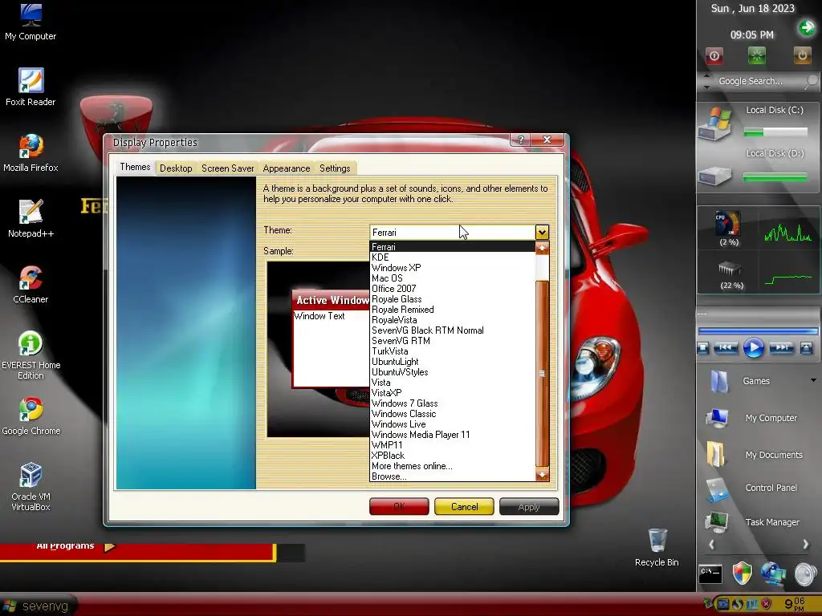Viewport: 822px width, 616px height.
Task: Click More themes online... entry
Action: coord(453,466)
